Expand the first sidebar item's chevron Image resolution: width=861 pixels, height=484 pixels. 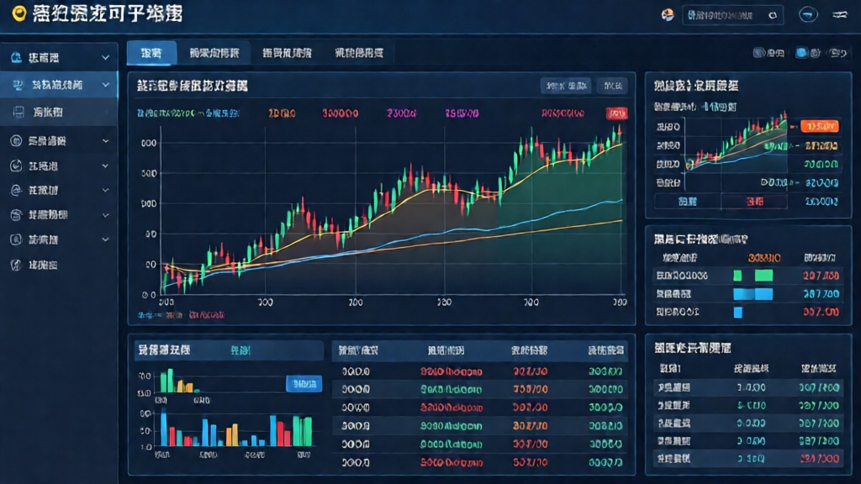105,57
